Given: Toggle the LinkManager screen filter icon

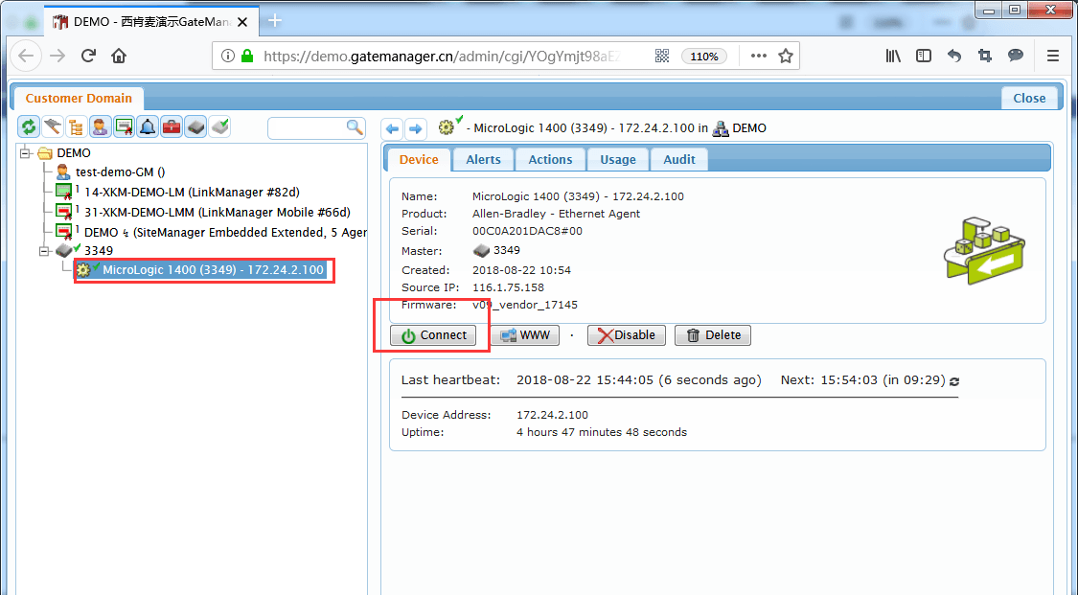Looking at the screenshot, I should pyautogui.click(x=124, y=127).
